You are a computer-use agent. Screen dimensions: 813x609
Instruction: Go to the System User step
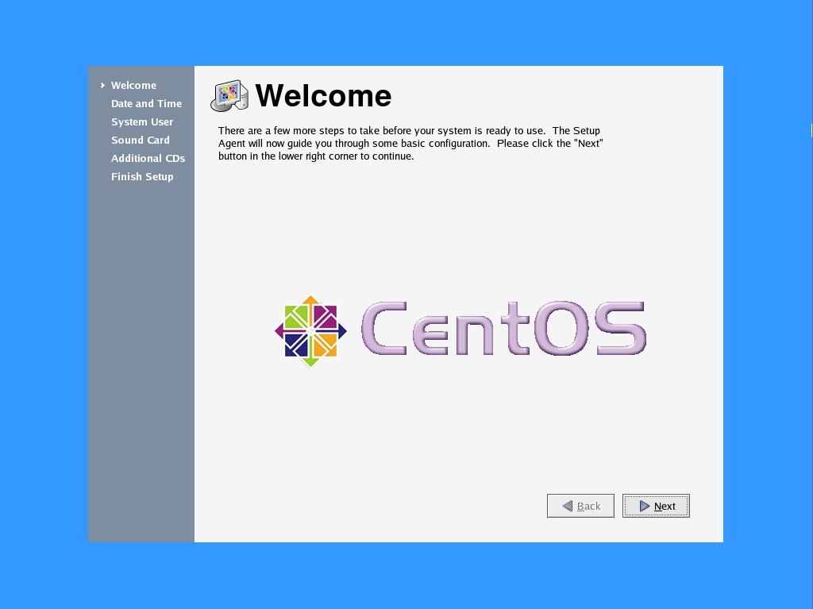(141, 122)
